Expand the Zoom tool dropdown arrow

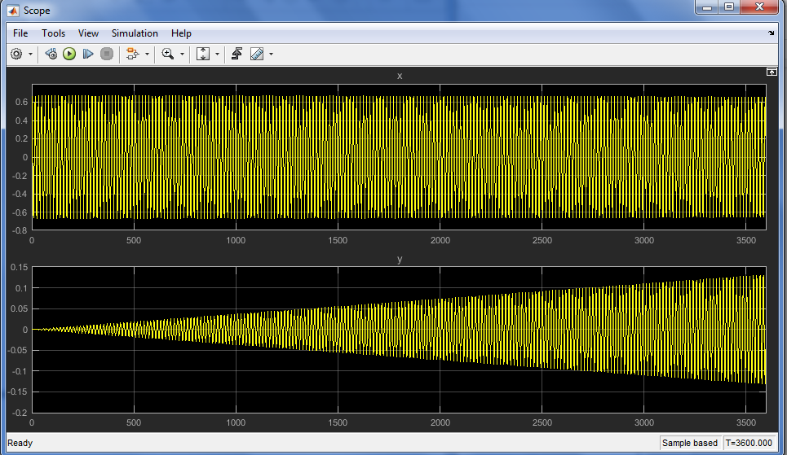[x=182, y=54]
